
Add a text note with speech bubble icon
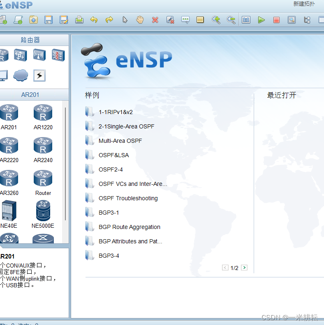click(x=185, y=20)
